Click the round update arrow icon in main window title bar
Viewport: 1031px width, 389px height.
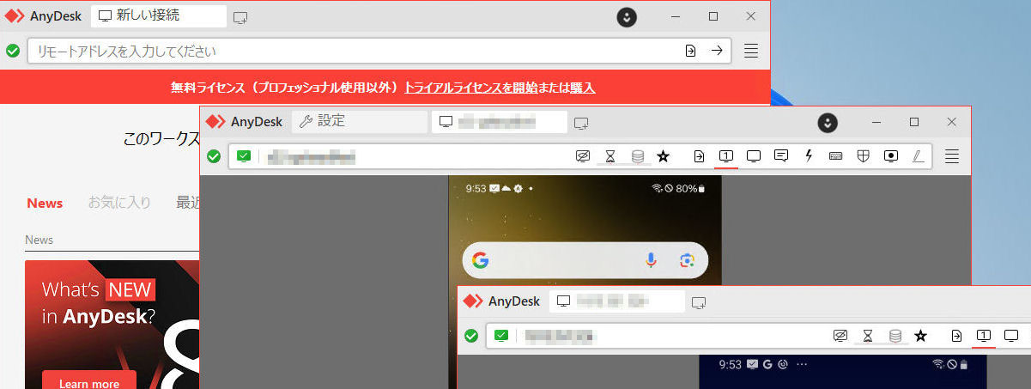[x=628, y=16]
